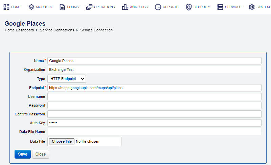Screen dimensions: 271x165
Task: Click the Endpoint field label
Action: coord(37,88)
